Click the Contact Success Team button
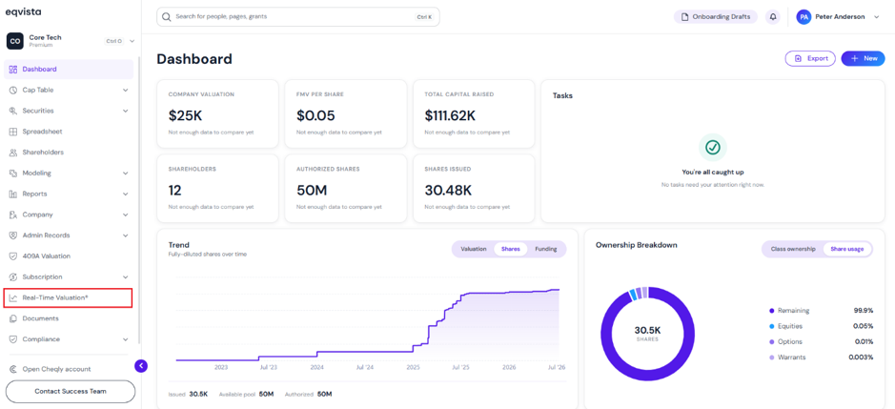This screenshot has width=895, height=409. 71,392
